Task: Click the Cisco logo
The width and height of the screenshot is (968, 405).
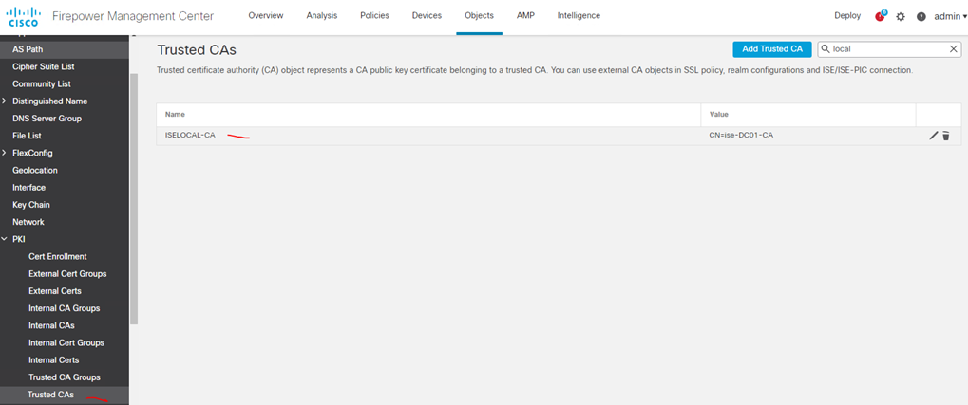Action: point(23,16)
